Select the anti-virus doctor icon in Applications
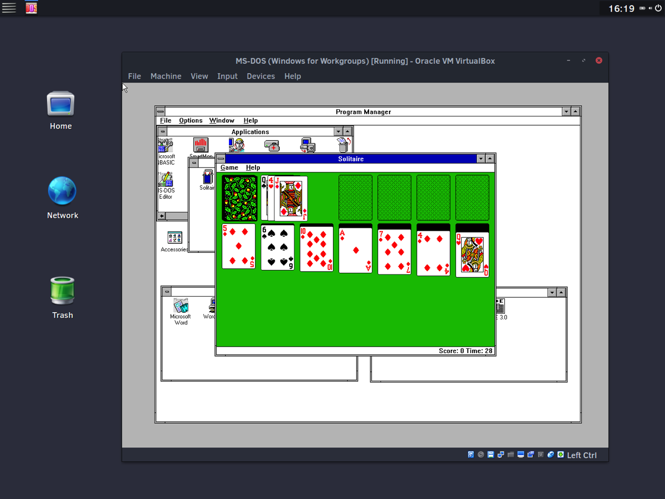The height and width of the screenshot is (499, 665). 237,145
